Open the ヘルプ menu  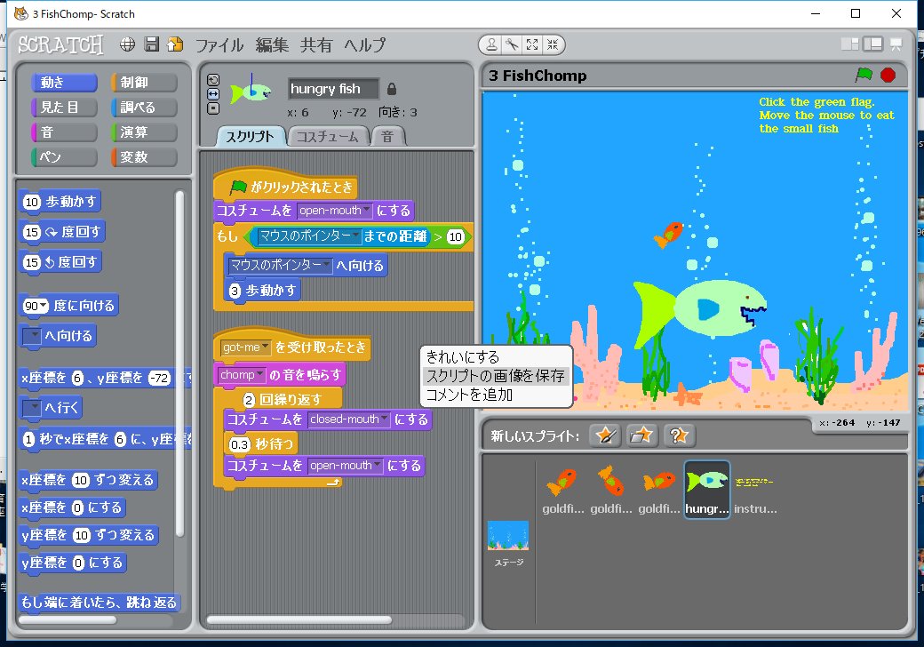(x=365, y=44)
